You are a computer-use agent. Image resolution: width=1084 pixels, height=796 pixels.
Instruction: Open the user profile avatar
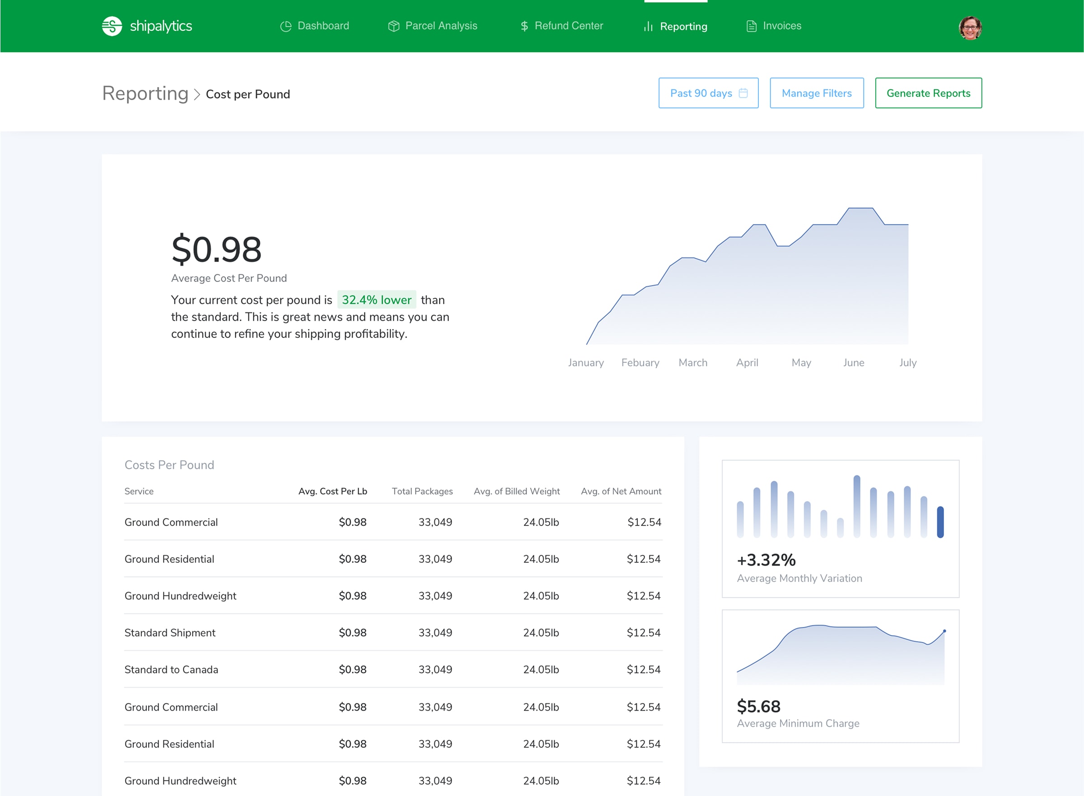coord(970,28)
